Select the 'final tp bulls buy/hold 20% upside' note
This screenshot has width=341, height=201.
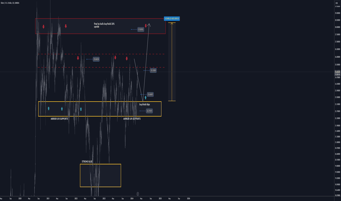[104, 25]
